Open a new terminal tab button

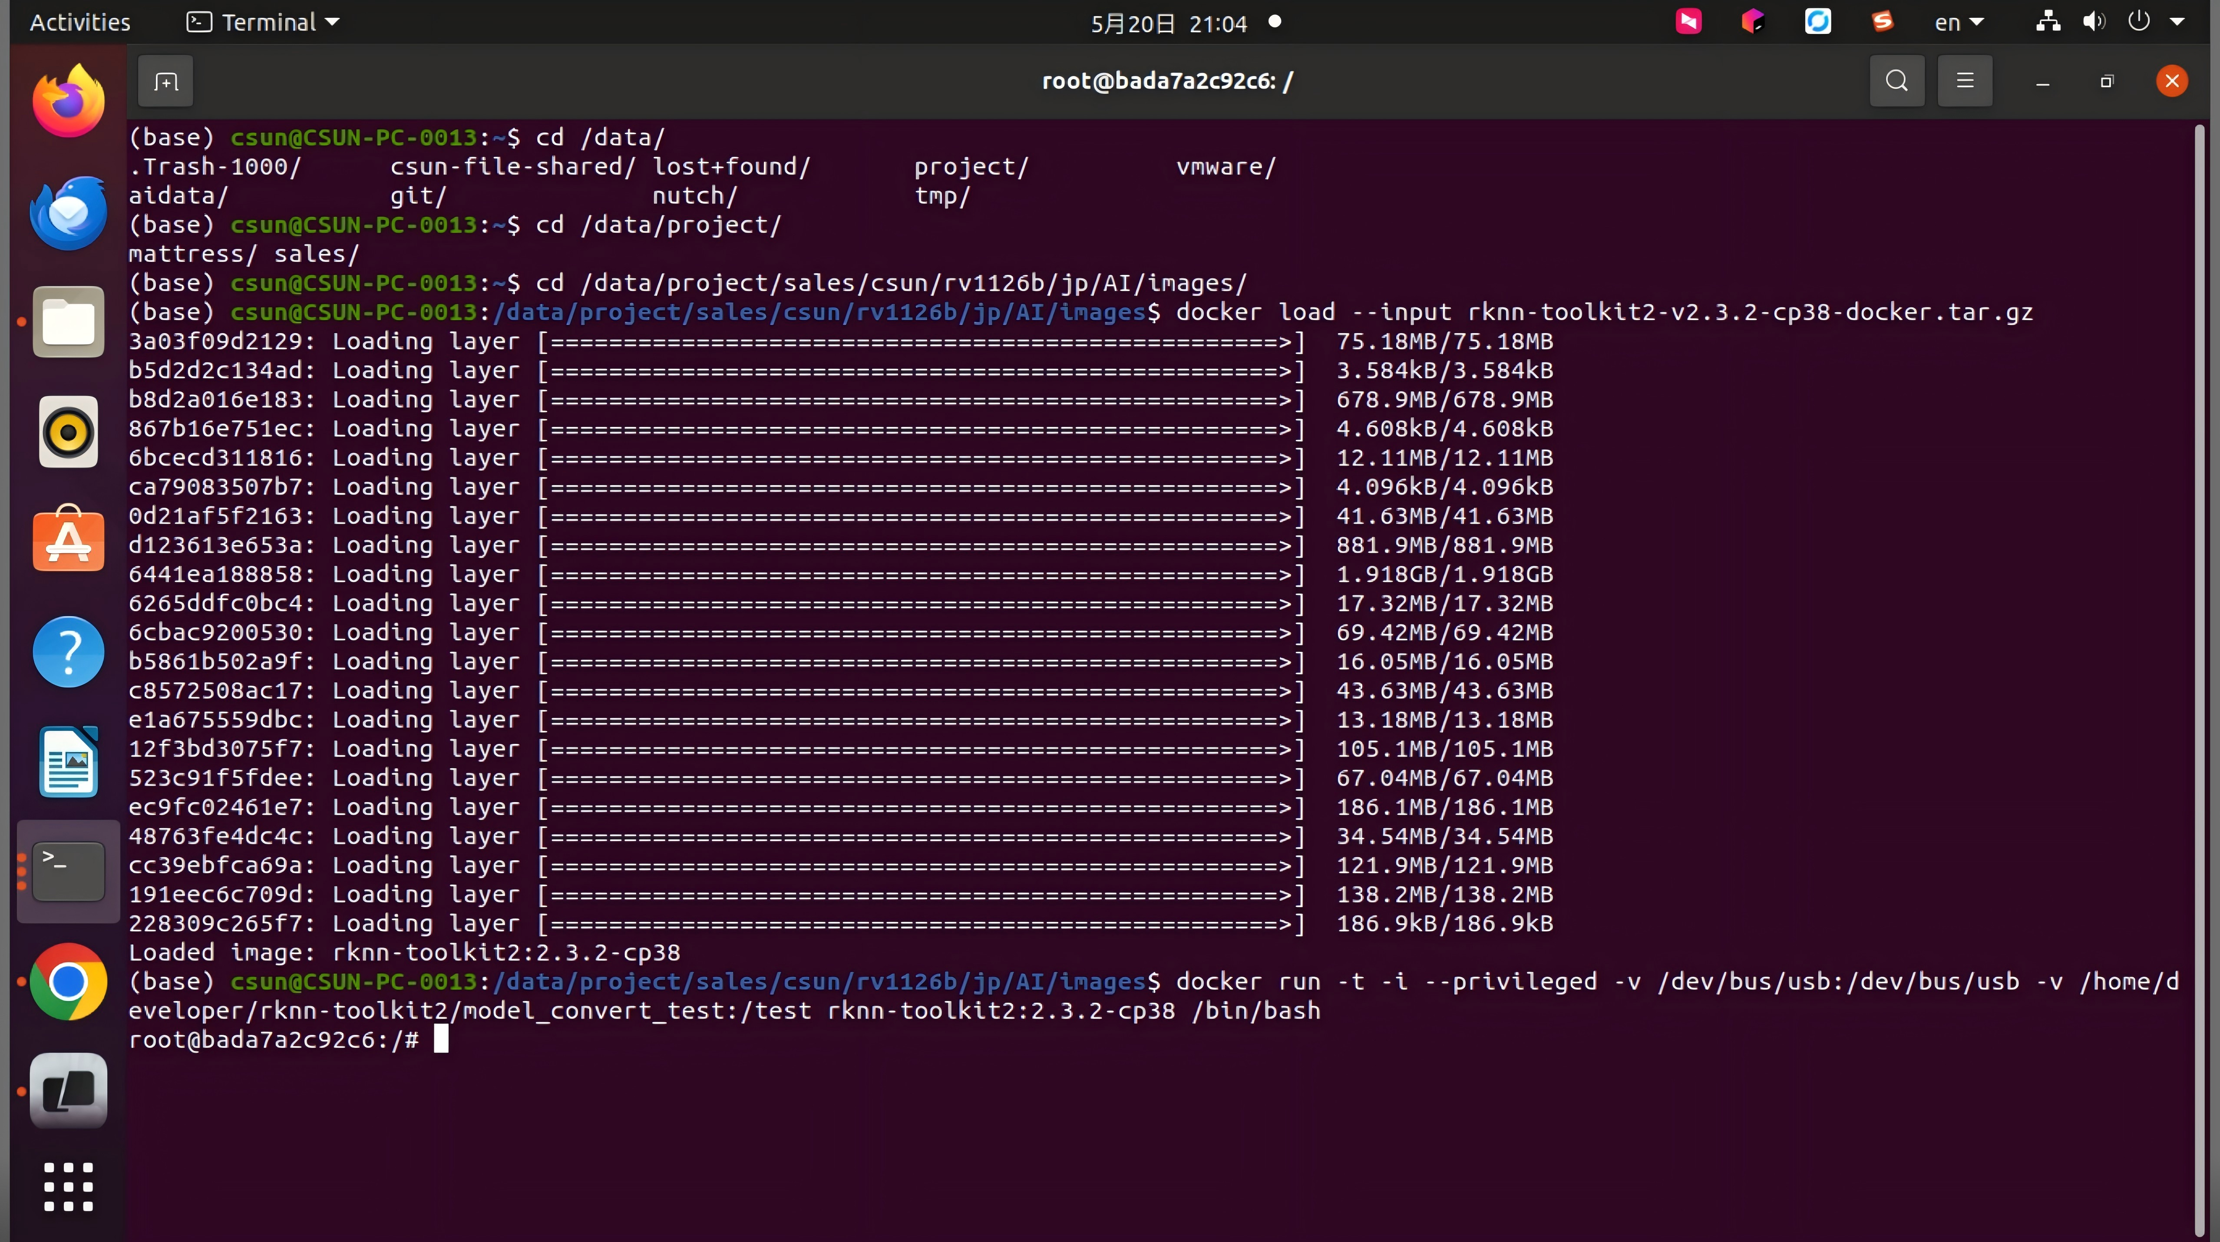tap(165, 81)
